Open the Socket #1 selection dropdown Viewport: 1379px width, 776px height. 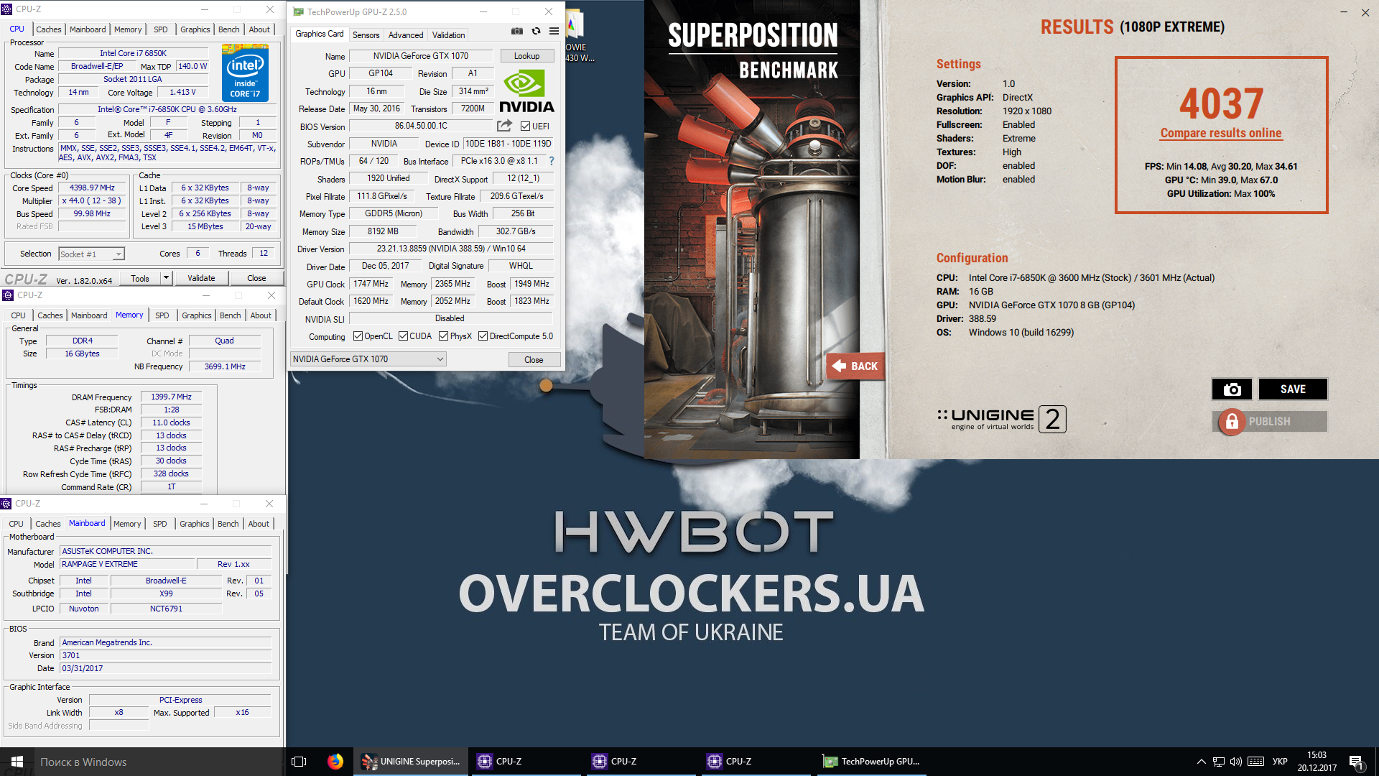[91, 254]
